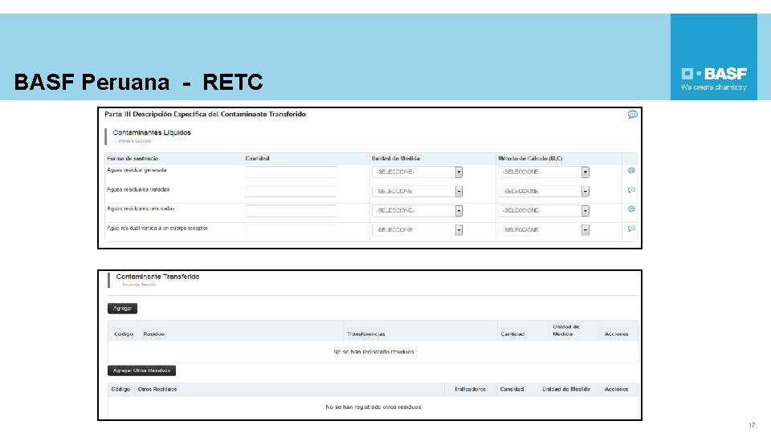
Task: Click Cantidad field for Aguas residuales rehusadas
Action: click(x=291, y=211)
